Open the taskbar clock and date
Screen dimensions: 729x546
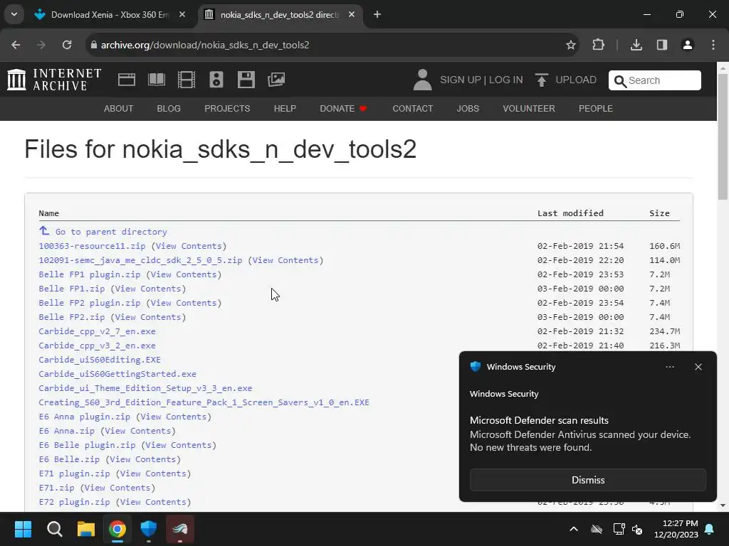tap(676, 529)
